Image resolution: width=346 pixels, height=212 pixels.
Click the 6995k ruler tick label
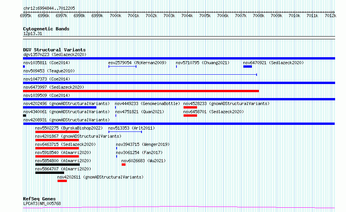(x=26, y=16)
